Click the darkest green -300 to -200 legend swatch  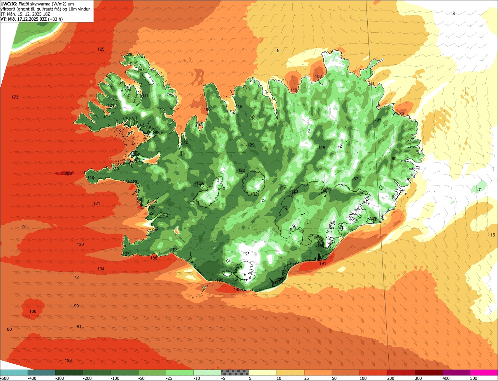tap(69, 372)
